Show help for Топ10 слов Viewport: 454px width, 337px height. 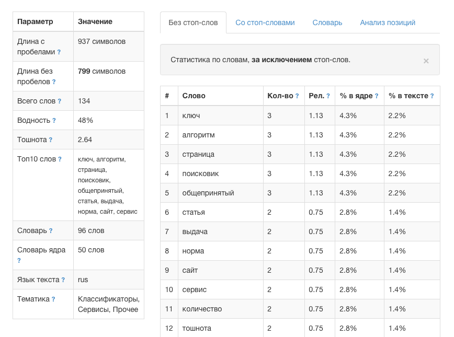pyautogui.click(x=60, y=159)
